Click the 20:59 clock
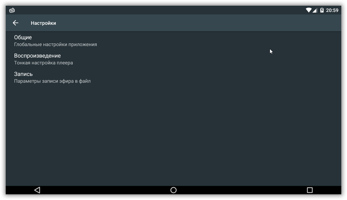This screenshot has height=200, width=347. pyautogui.click(x=332, y=10)
